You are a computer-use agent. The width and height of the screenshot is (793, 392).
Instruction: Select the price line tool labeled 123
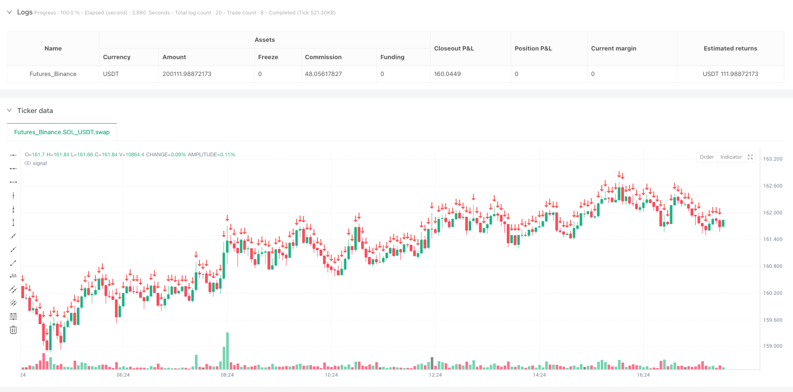(13, 276)
